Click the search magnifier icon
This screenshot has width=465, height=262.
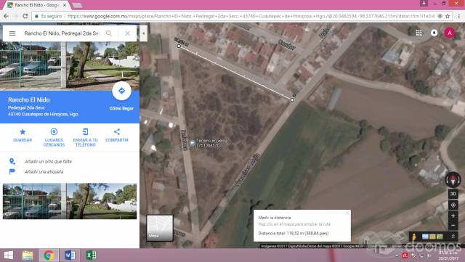coord(109,33)
